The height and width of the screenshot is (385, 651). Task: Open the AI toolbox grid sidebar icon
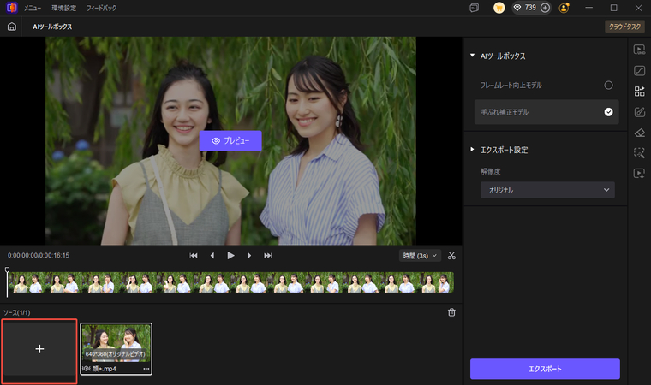pos(639,92)
